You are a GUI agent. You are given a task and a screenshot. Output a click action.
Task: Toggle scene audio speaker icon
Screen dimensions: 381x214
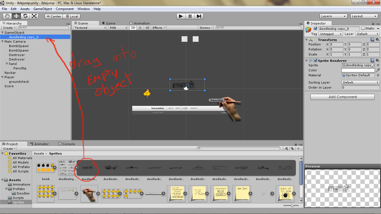147,28
